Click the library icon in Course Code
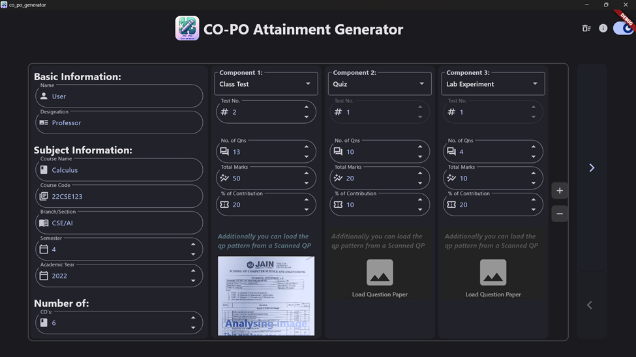 (x=44, y=196)
